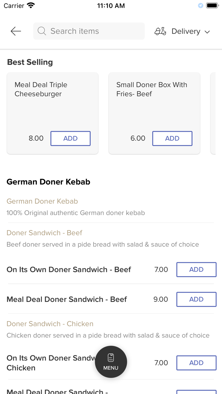Screen dimensions: 222x394
Task: Add On Its Own Doner Sandwich Chicken
Action: [196, 363]
